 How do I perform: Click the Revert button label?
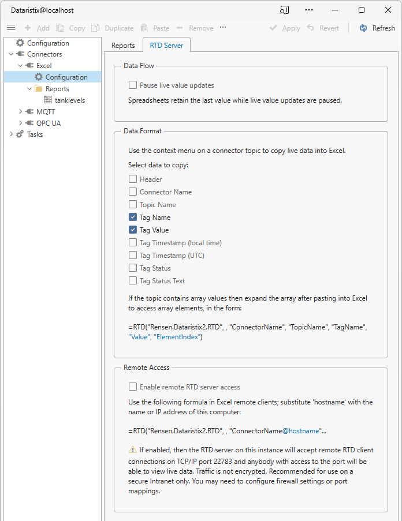click(x=329, y=28)
